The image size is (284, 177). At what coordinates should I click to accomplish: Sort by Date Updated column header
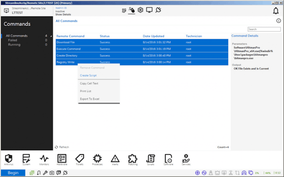[x=153, y=36]
